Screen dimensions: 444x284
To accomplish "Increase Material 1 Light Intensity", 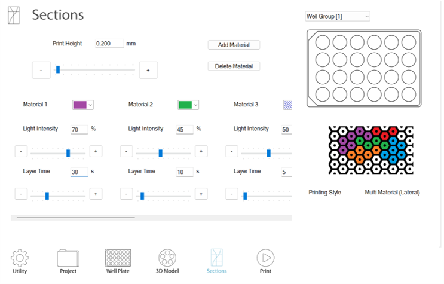I will click(x=96, y=151).
